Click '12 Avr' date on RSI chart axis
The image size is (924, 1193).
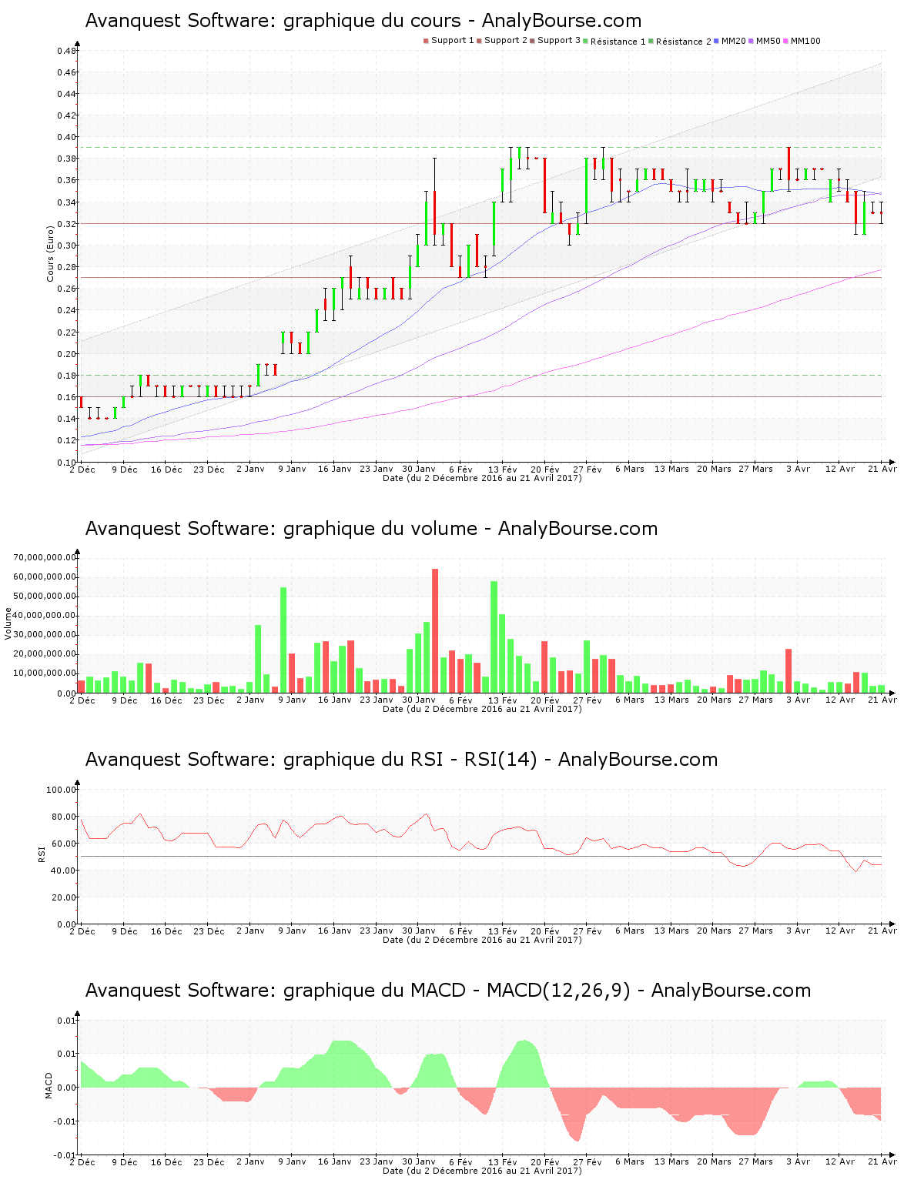point(840,931)
